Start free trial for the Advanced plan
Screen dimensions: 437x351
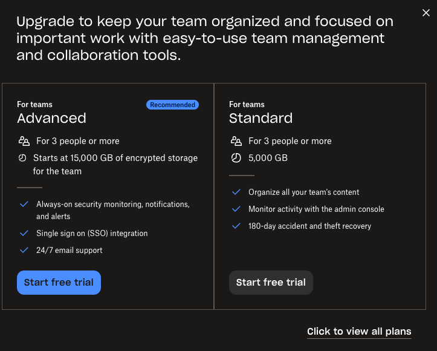pyautogui.click(x=59, y=283)
